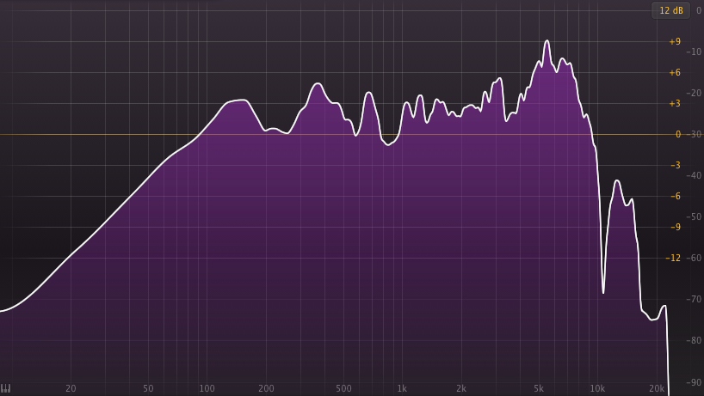Click the 1k frequency axis label
704x396 pixels.
pyautogui.click(x=402, y=388)
